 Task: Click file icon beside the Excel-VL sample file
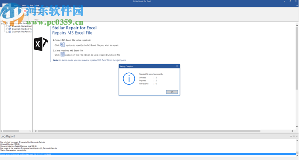tap(10, 29)
